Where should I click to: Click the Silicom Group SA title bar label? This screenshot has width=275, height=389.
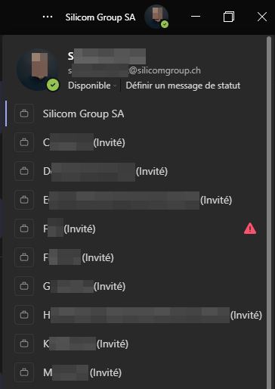100,17
